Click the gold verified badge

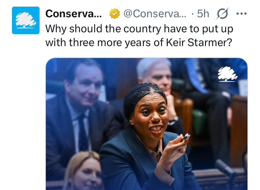(114, 14)
